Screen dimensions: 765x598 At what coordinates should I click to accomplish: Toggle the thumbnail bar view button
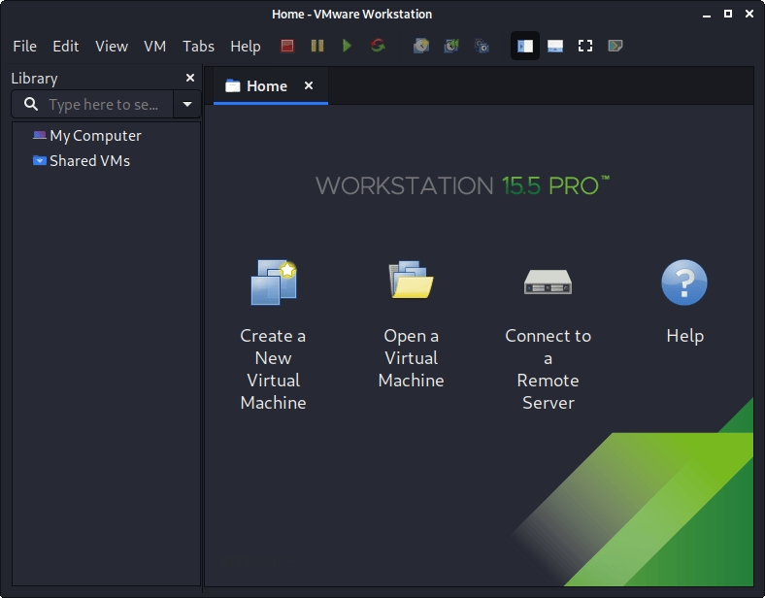pos(555,46)
